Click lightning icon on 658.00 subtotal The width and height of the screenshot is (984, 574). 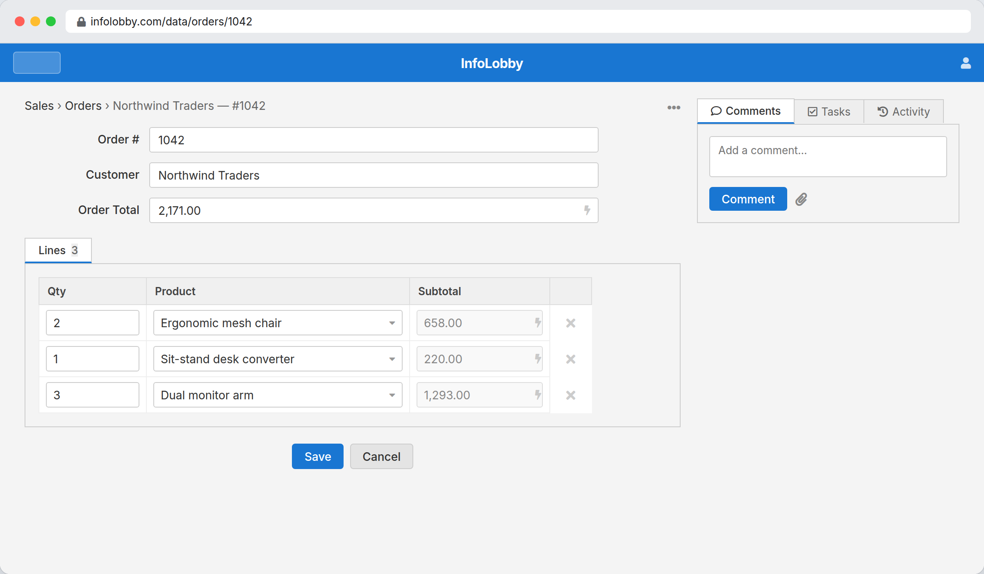point(538,323)
